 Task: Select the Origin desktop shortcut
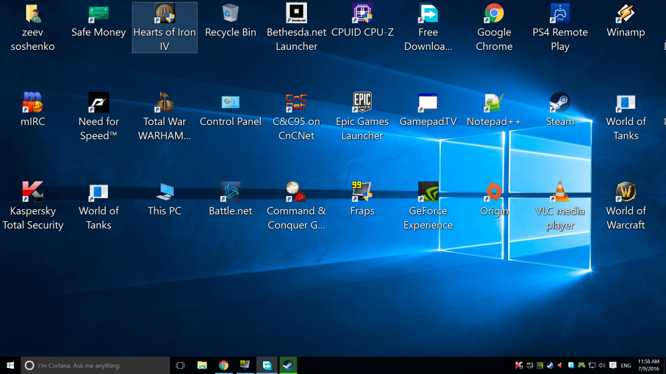[x=494, y=199]
